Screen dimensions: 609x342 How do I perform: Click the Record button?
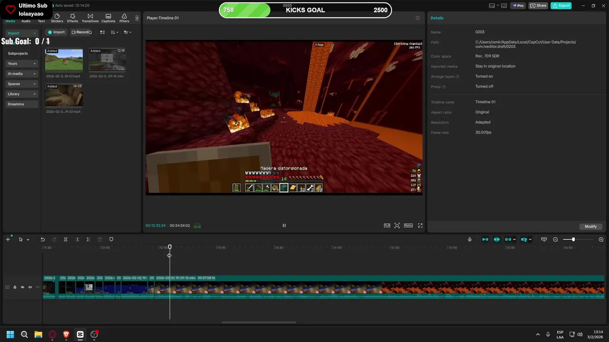coord(81,32)
